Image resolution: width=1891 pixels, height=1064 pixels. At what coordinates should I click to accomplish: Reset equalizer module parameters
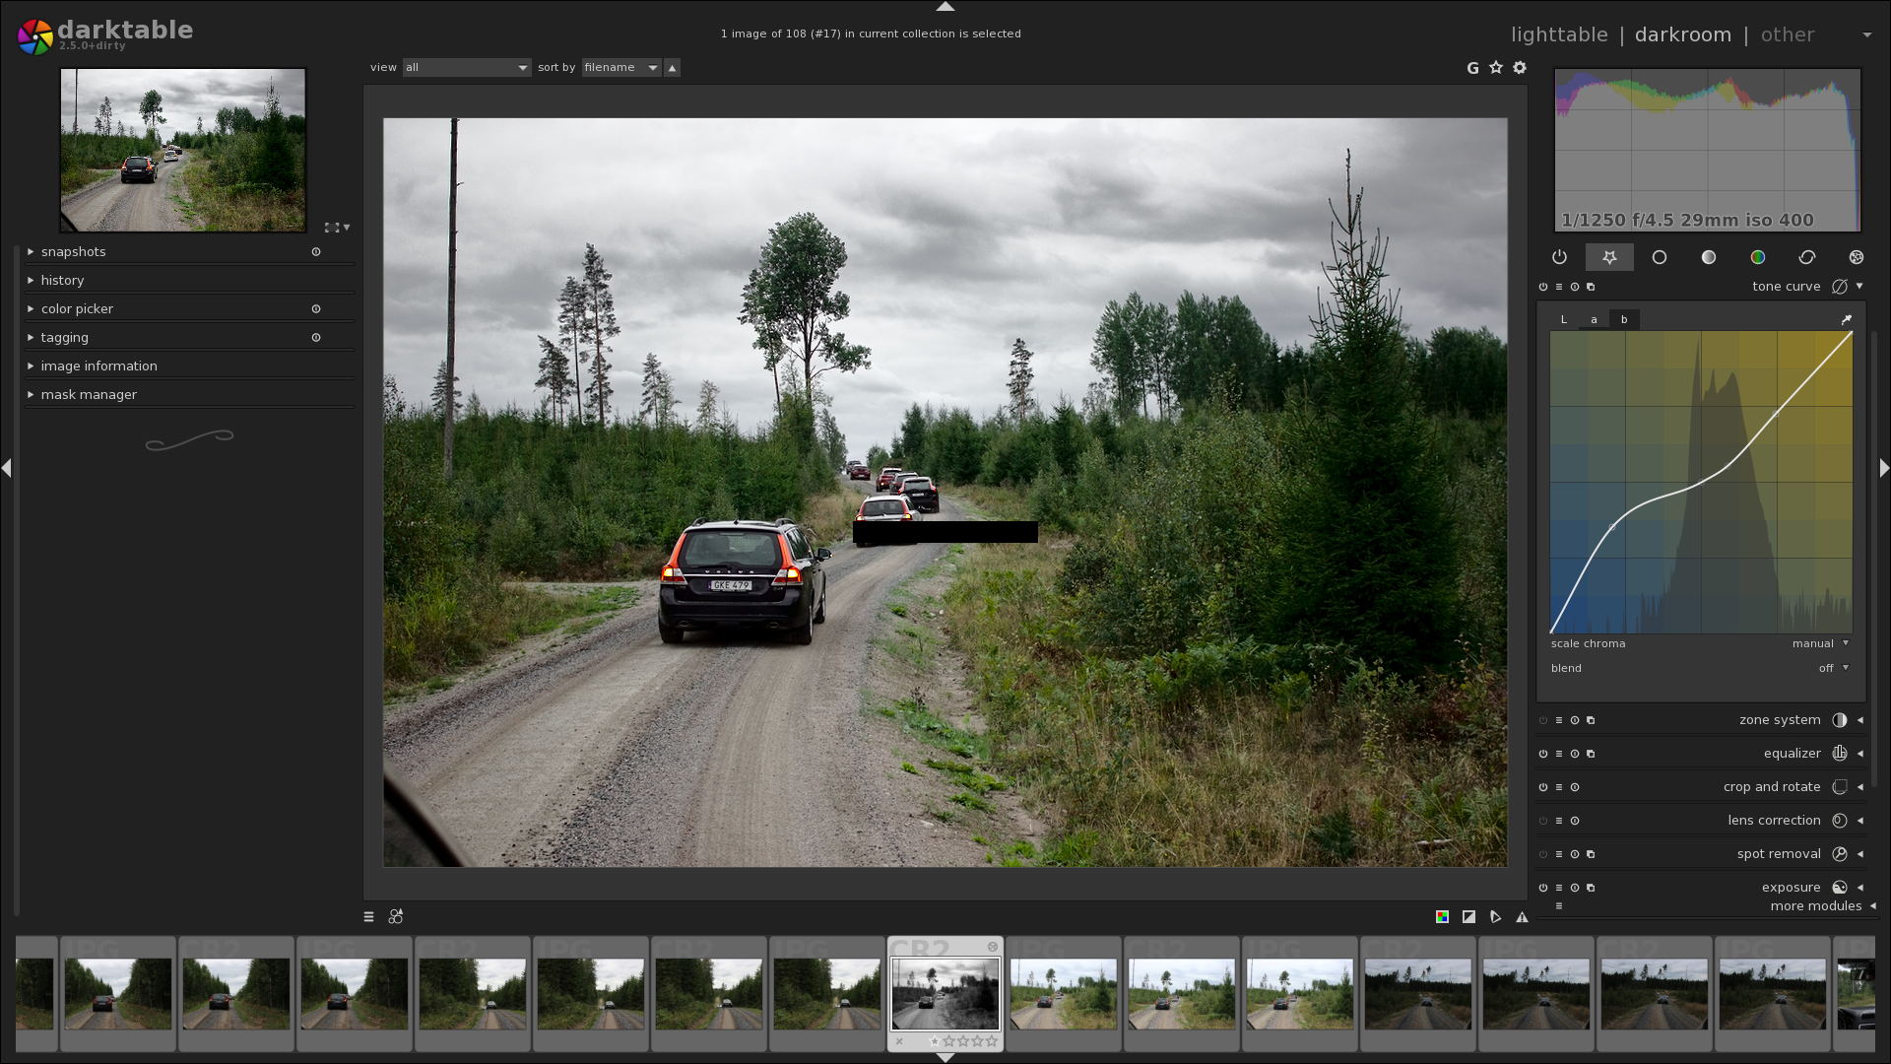click(1575, 754)
